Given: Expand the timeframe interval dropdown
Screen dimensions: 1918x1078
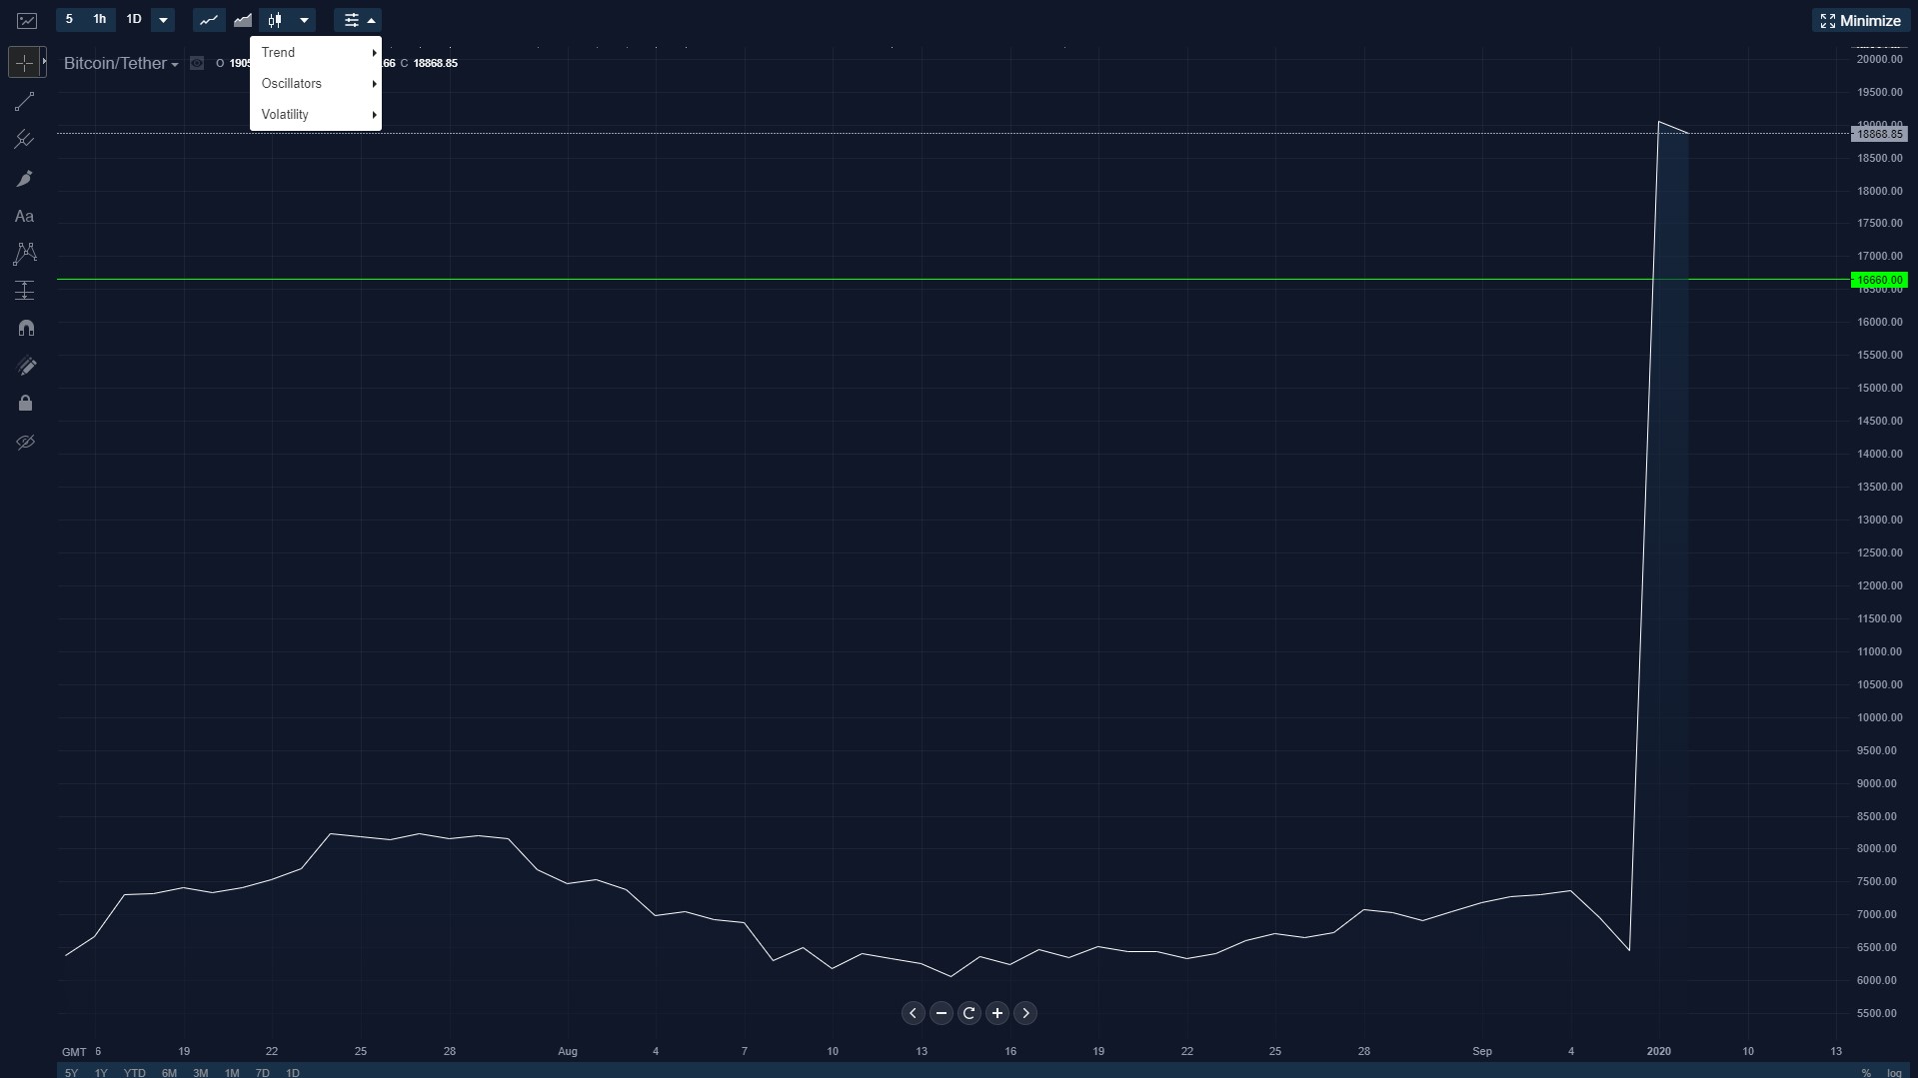Looking at the screenshot, I should (163, 20).
